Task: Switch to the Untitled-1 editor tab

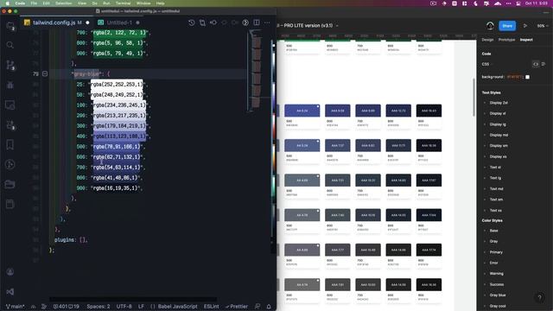Action: coord(119,22)
